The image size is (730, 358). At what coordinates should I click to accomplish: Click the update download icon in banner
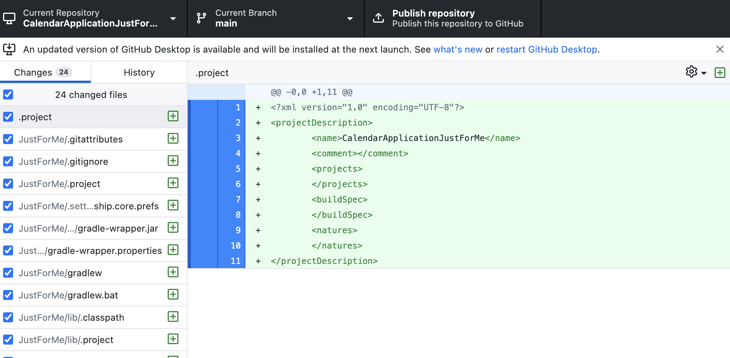pyautogui.click(x=9, y=49)
